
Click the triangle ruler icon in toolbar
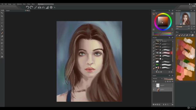tap(47, 7)
